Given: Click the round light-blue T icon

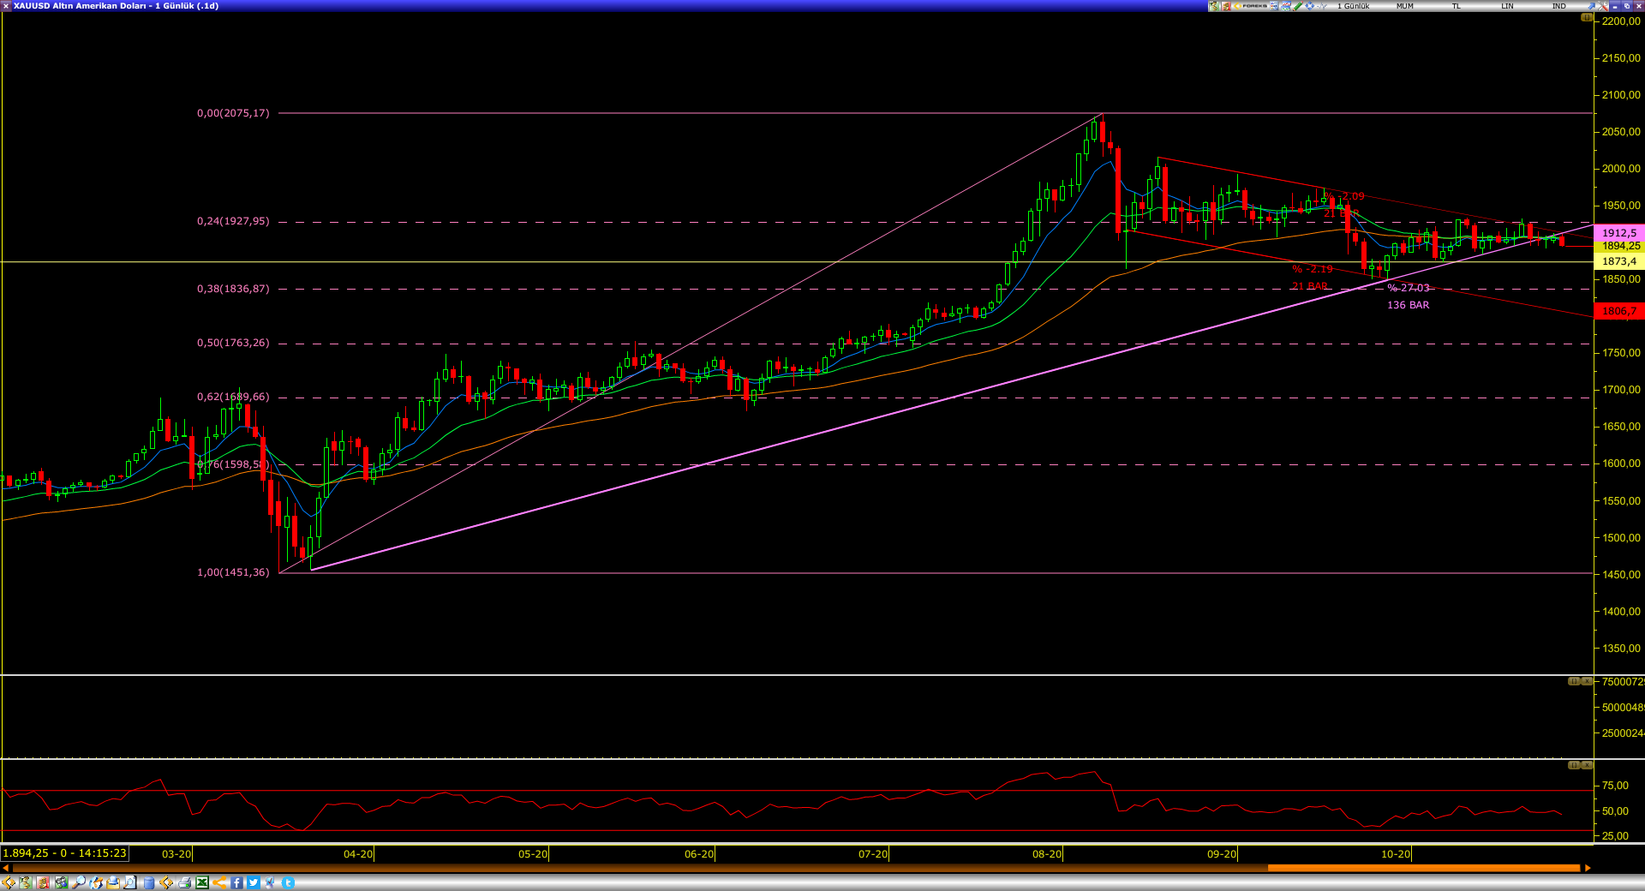Looking at the screenshot, I should tap(288, 882).
